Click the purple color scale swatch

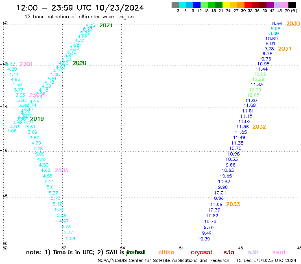[270, 5]
